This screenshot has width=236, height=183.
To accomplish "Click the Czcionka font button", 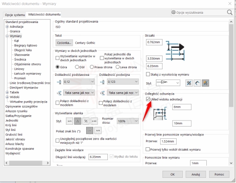I will pos(64,43).
